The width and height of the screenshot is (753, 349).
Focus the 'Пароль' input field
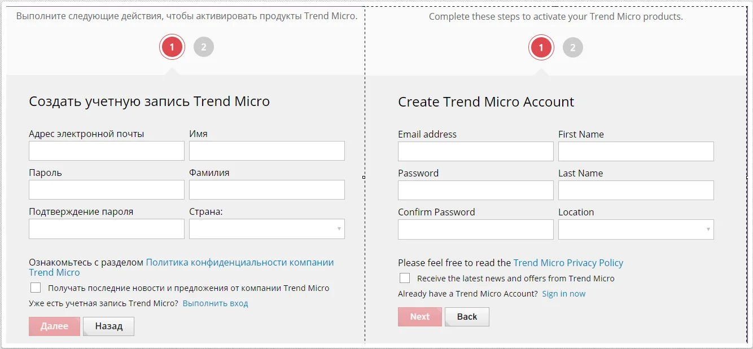(x=107, y=190)
